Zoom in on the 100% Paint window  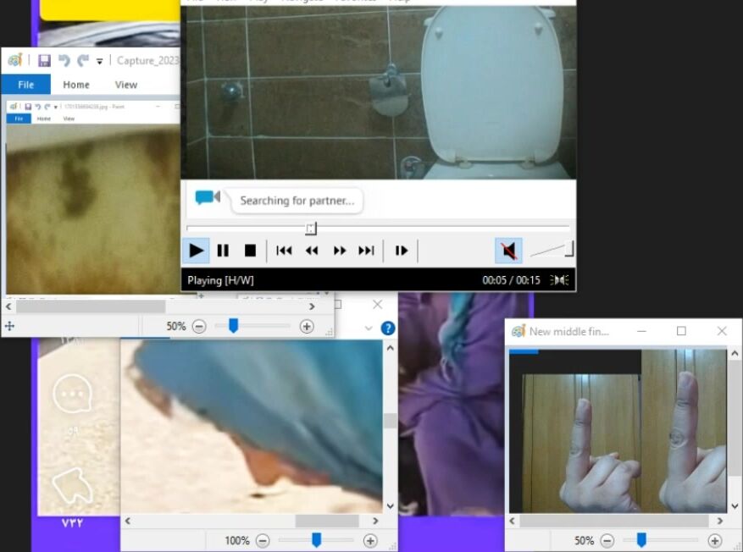(x=370, y=540)
